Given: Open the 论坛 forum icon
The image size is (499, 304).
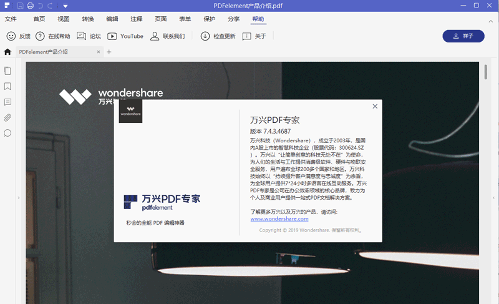Looking at the screenshot, I should (82, 36).
